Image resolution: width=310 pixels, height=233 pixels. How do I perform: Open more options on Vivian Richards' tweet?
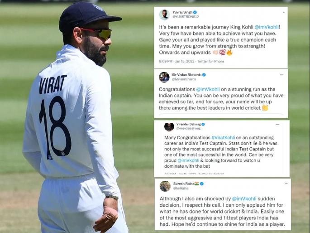coord(281,75)
